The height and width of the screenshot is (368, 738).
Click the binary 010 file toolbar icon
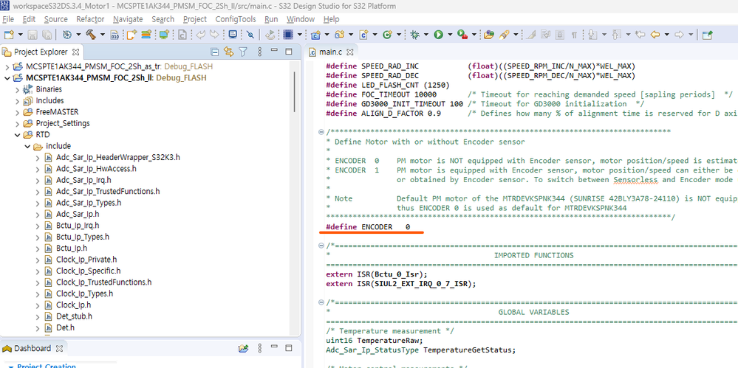[x=115, y=35]
